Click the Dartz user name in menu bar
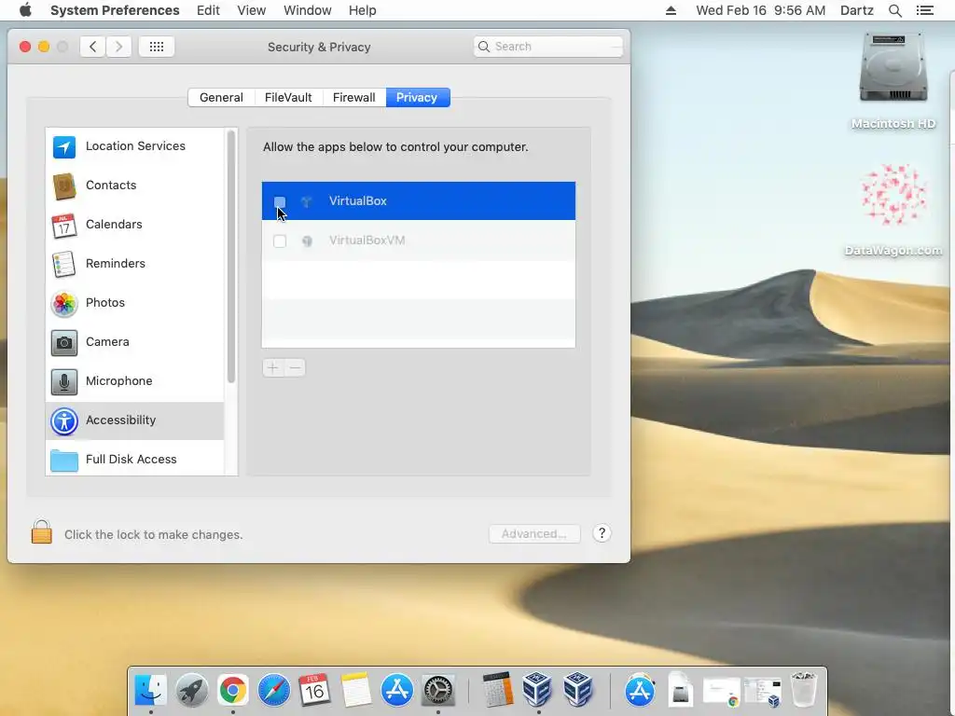This screenshot has width=955, height=716. pyautogui.click(x=856, y=10)
